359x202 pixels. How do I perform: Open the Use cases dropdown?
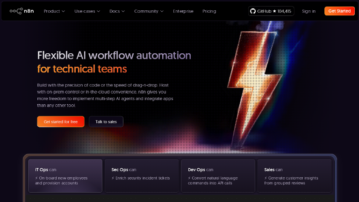pos(87,11)
